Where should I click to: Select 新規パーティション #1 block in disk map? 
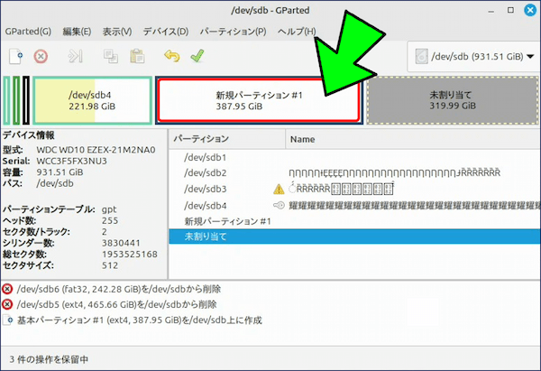coord(258,100)
